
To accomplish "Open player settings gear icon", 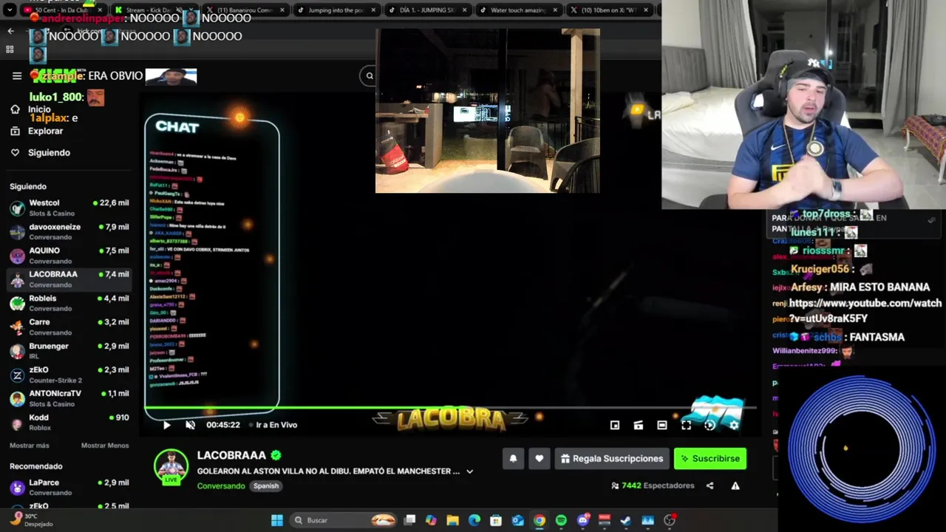I will point(733,425).
